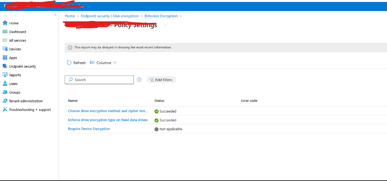The image size is (387, 181).
Task: Click the Not applicable status text
Action: pyautogui.click(x=171, y=129)
